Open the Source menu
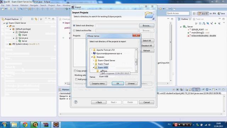The height and width of the screenshot is (128, 227). tap(15, 5)
